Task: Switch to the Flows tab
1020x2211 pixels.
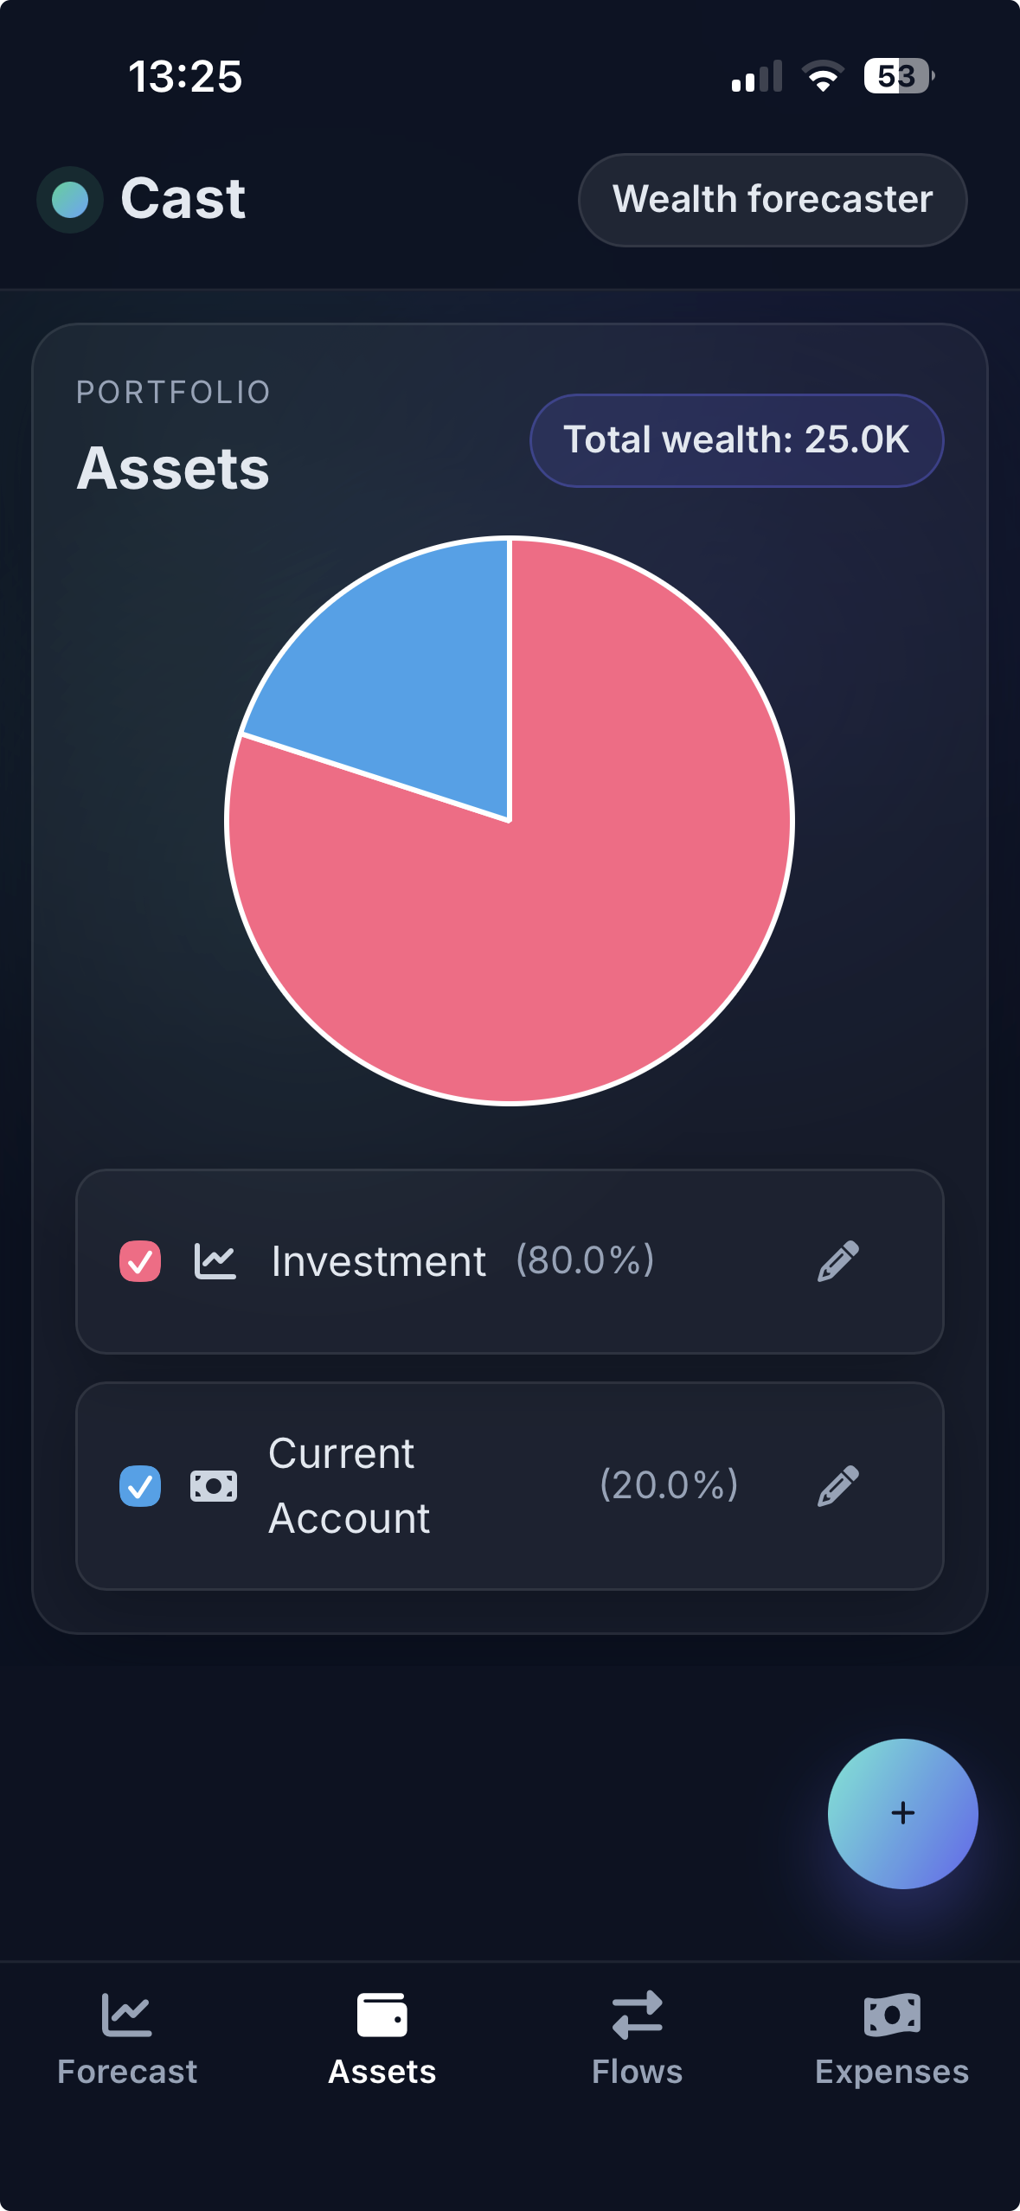Action: pos(637,2036)
